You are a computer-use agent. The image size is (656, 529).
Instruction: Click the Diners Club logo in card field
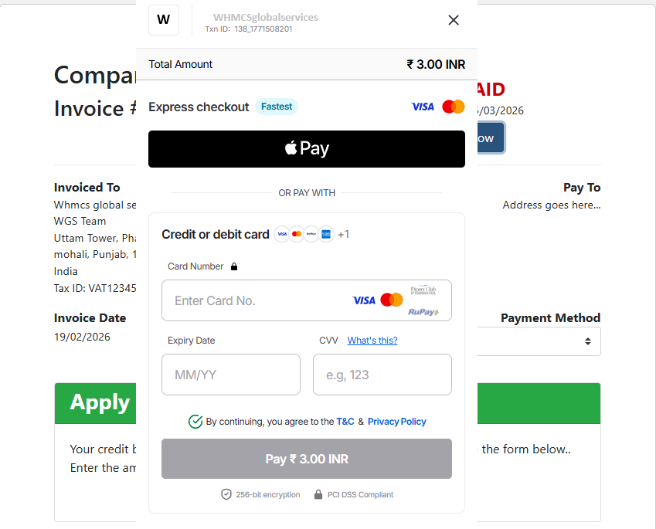[423, 290]
